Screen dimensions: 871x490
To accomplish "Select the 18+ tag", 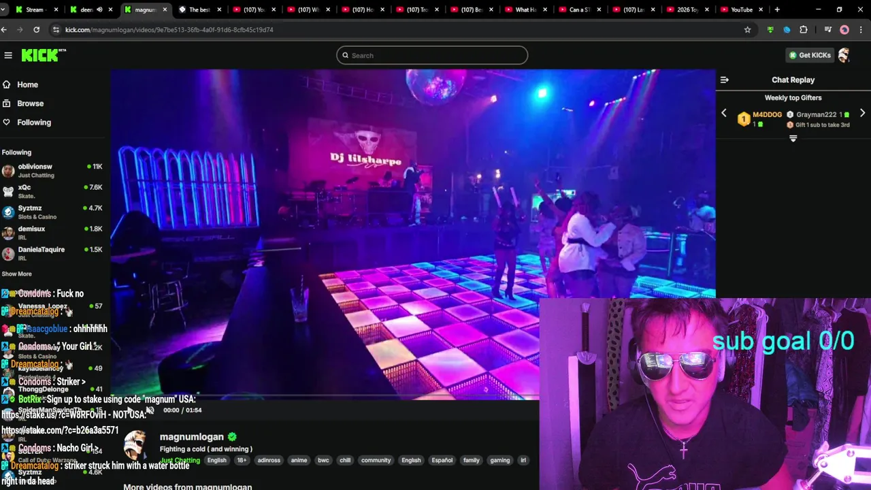I will (x=242, y=460).
